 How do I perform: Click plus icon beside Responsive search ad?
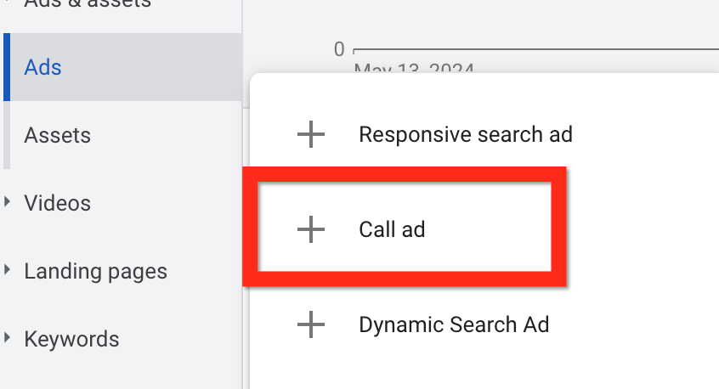311,134
